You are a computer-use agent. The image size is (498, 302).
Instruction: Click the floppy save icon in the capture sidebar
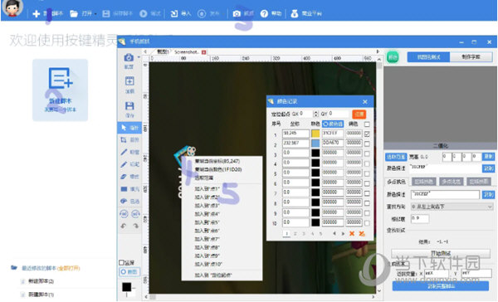pos(129,105)
